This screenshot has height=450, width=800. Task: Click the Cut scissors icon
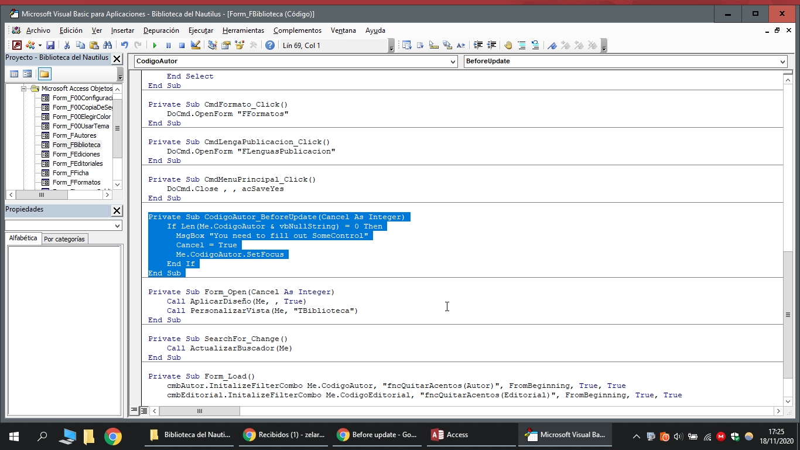(67, 45)
